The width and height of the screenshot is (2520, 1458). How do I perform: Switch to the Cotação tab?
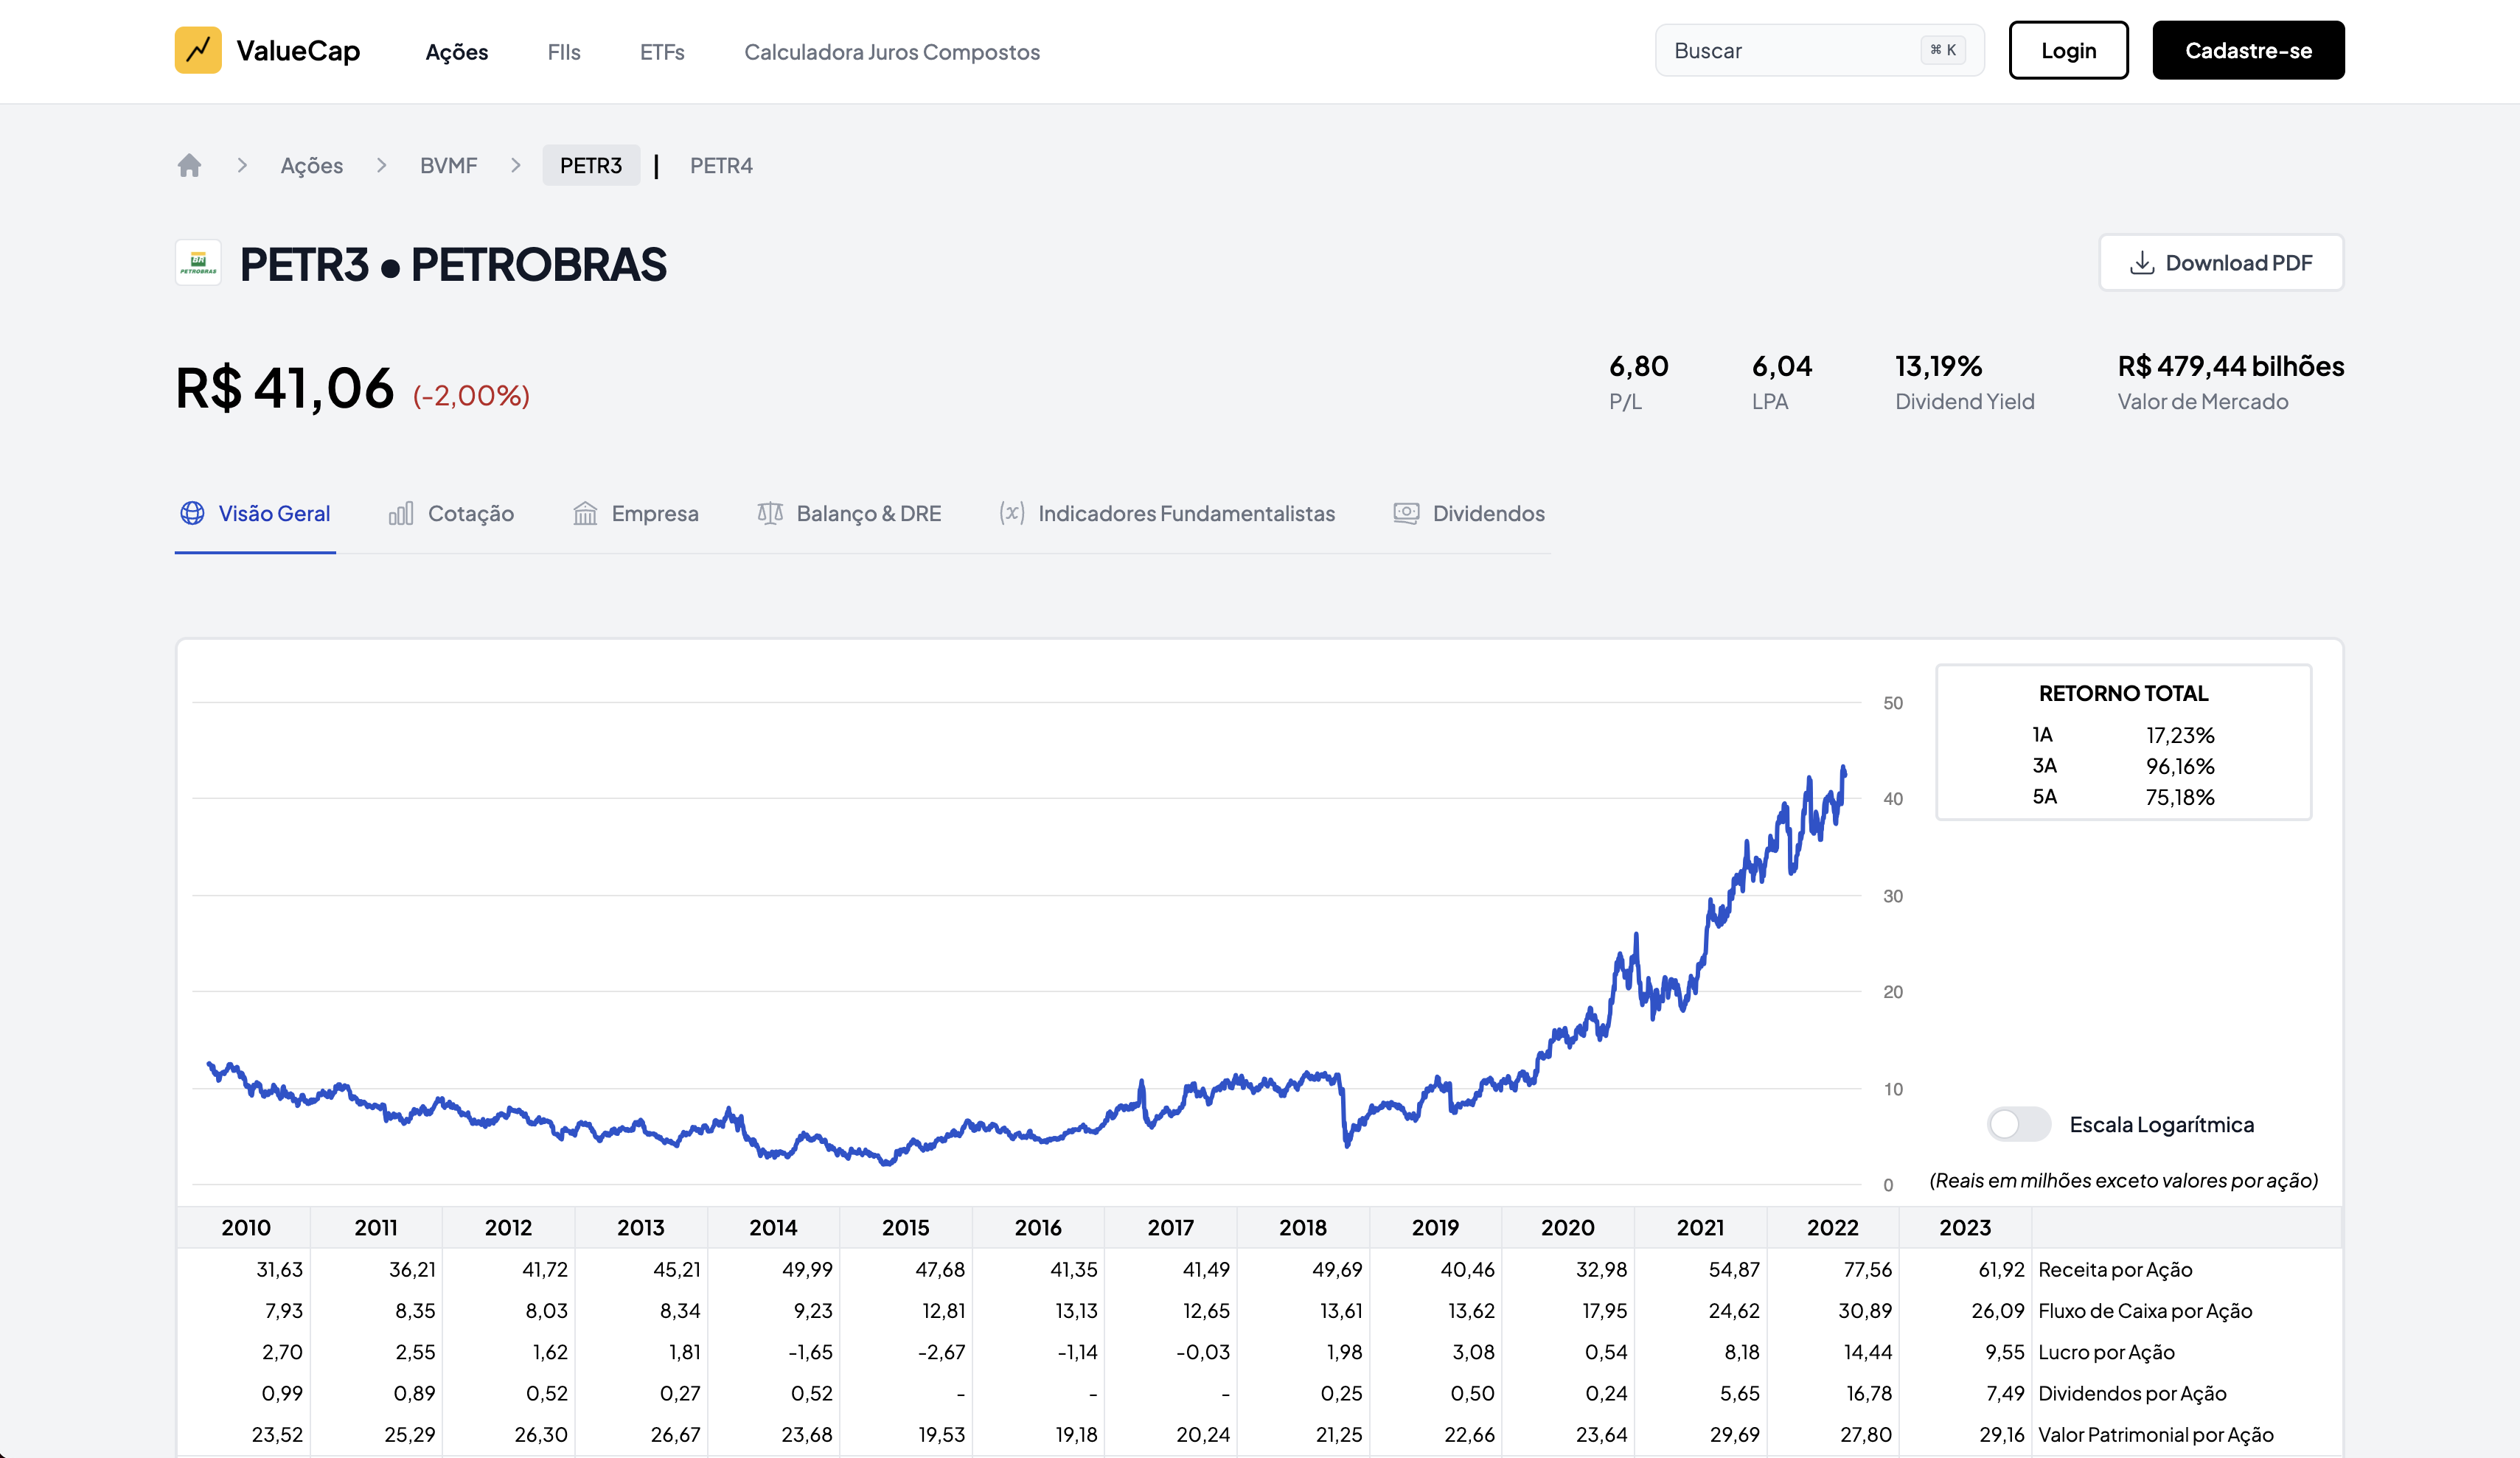coord(451,513)
